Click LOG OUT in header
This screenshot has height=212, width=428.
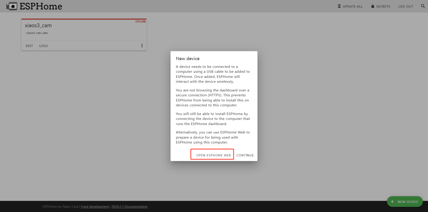pyautogui.click(x=406, y=7)
